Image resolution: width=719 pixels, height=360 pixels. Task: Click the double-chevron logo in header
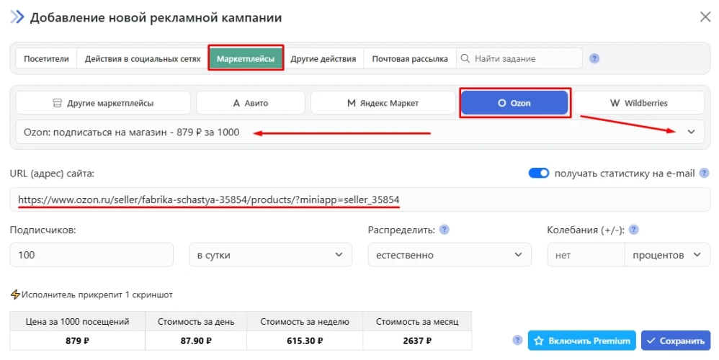(17, 17)
